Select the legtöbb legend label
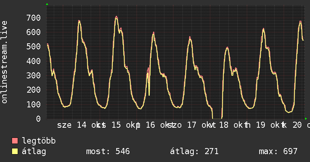The width and height of the screenshot is (310, 162). (39, 141)
